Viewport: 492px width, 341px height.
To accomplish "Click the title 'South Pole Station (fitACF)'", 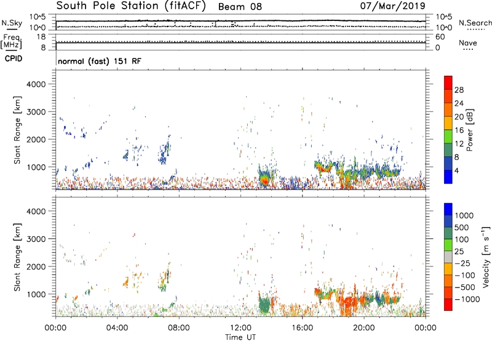I will [x=131, y=6].
